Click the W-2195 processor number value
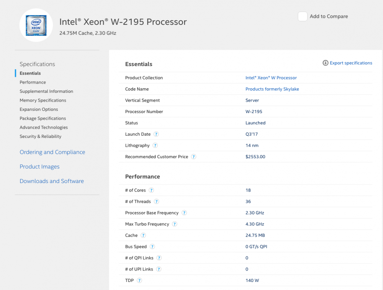This screenshot has width=383, height=290. click(254, 112)
